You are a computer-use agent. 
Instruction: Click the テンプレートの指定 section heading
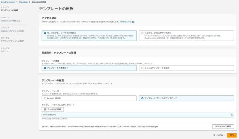click(x=53, y=80)
